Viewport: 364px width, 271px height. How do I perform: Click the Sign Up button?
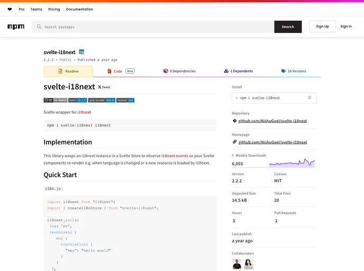322,26
